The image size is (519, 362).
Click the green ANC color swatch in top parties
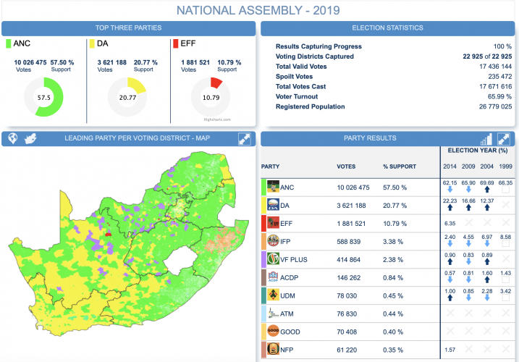tap(8, 44)
